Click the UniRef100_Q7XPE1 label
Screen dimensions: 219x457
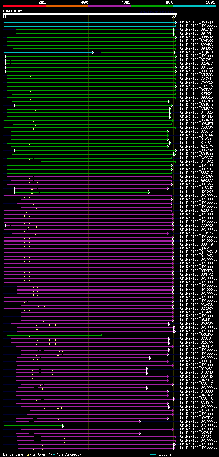pyautogui.click(x=196, y=60)
